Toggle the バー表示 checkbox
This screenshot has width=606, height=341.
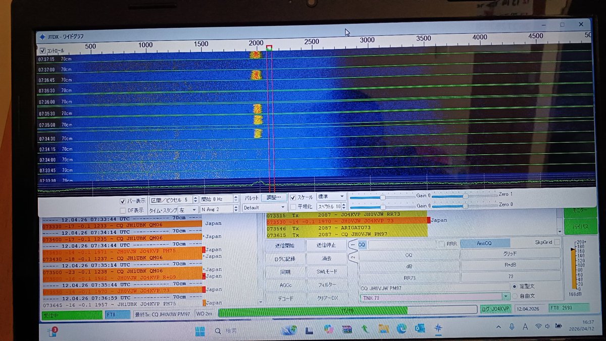(122, 200)
